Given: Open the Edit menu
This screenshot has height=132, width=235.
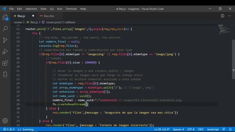Looking at the screenshot, I should point(19,9).
